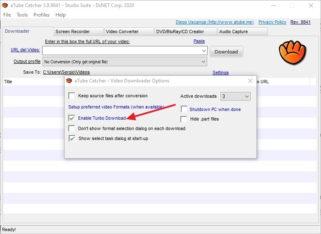Enable Don't show format selection dialog
321x234 pixels.
(72, 128)
